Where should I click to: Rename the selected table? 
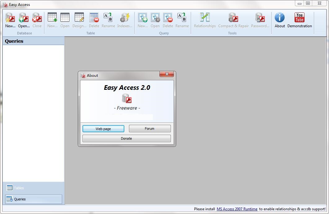click(108, 20)
